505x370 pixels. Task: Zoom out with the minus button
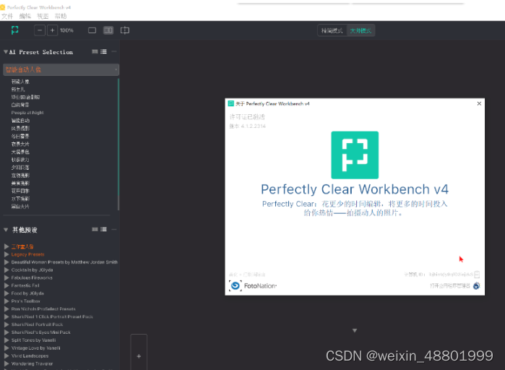40,30
